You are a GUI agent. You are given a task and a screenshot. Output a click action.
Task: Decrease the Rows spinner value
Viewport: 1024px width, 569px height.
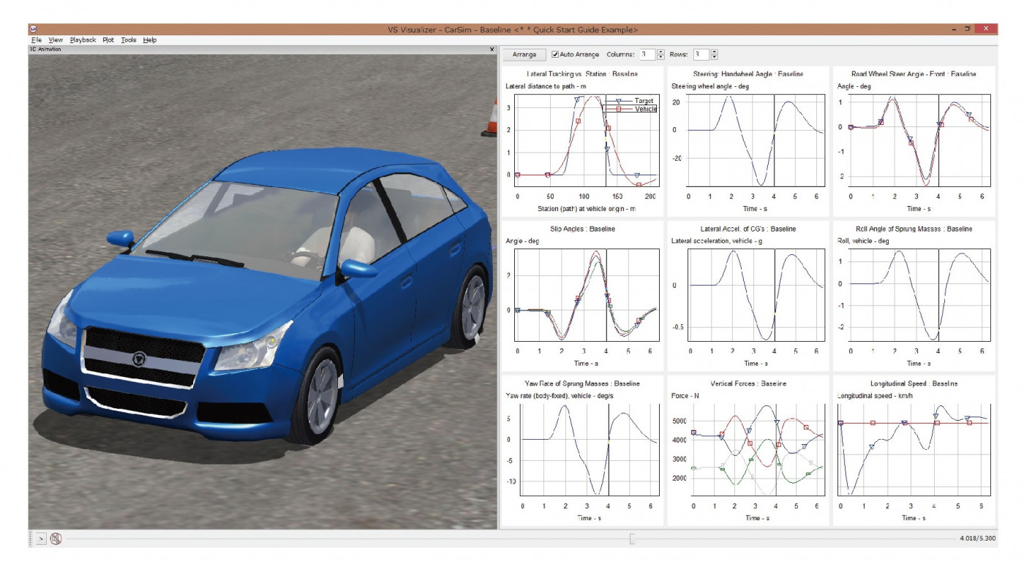click(715, 57)
